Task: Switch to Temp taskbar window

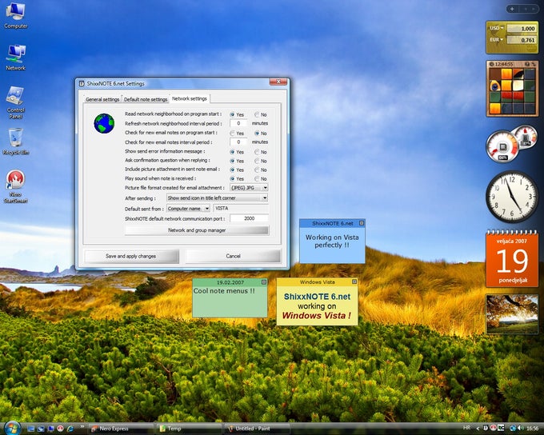Action: [x=190, y=429]
